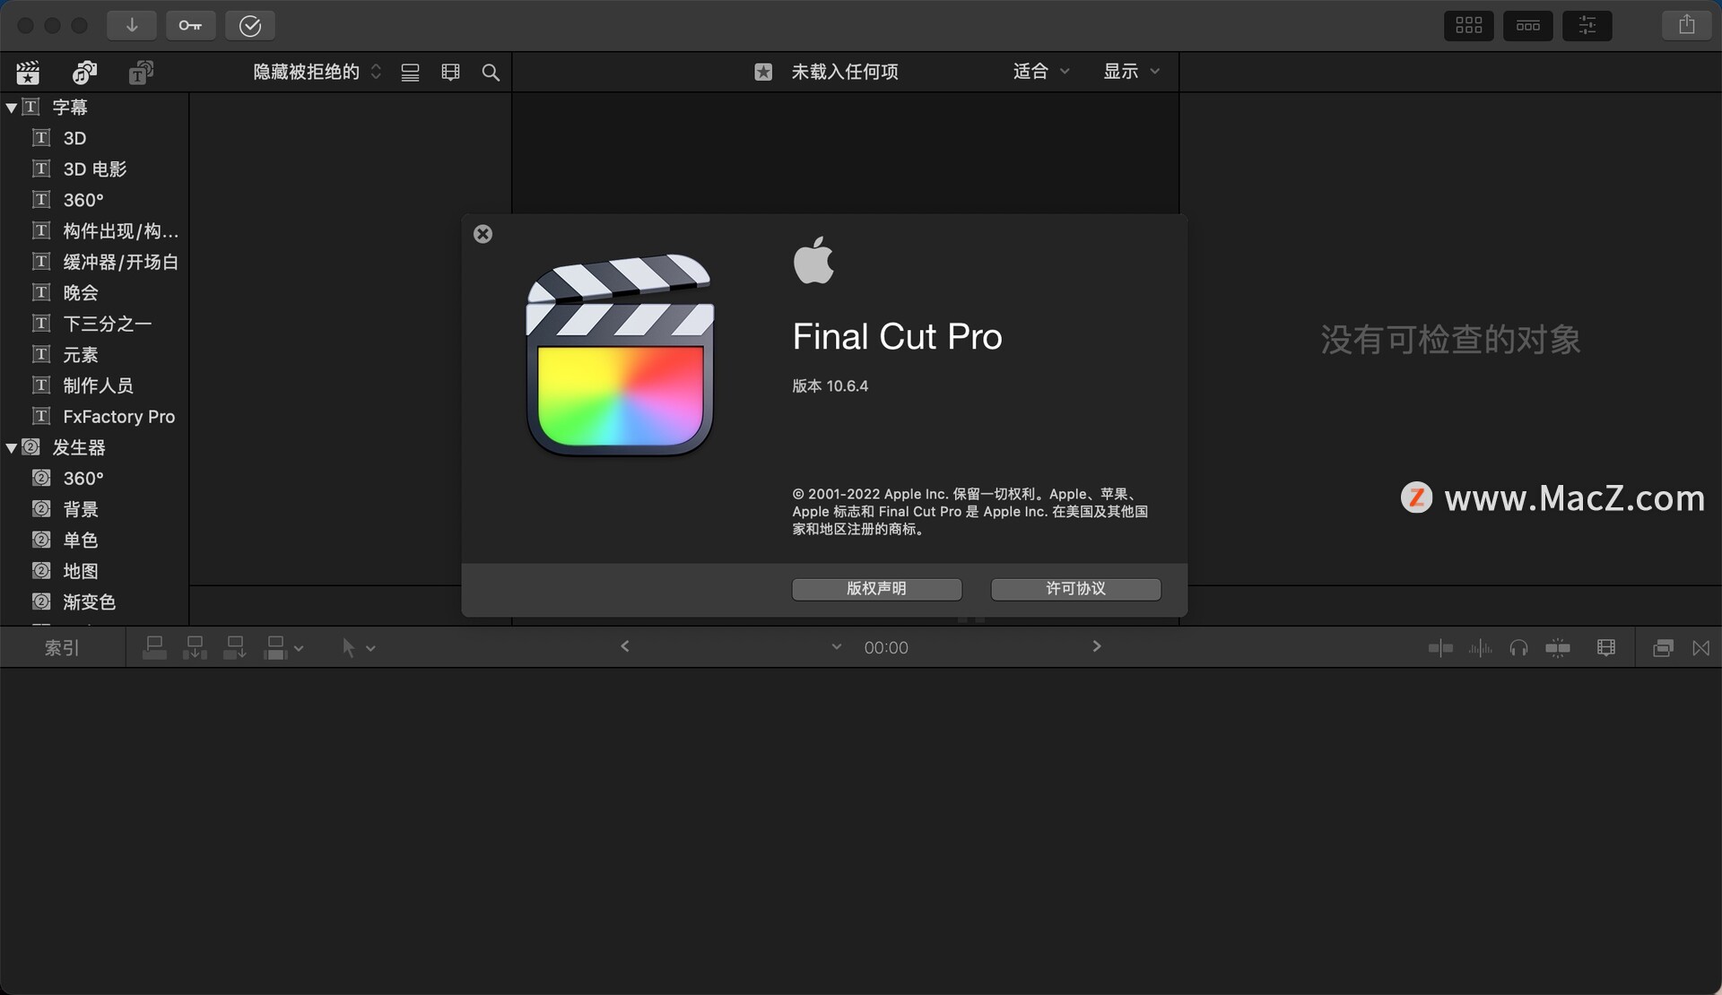
Task: Collapse the 字幕 titles category
Action: pos(12,108)
